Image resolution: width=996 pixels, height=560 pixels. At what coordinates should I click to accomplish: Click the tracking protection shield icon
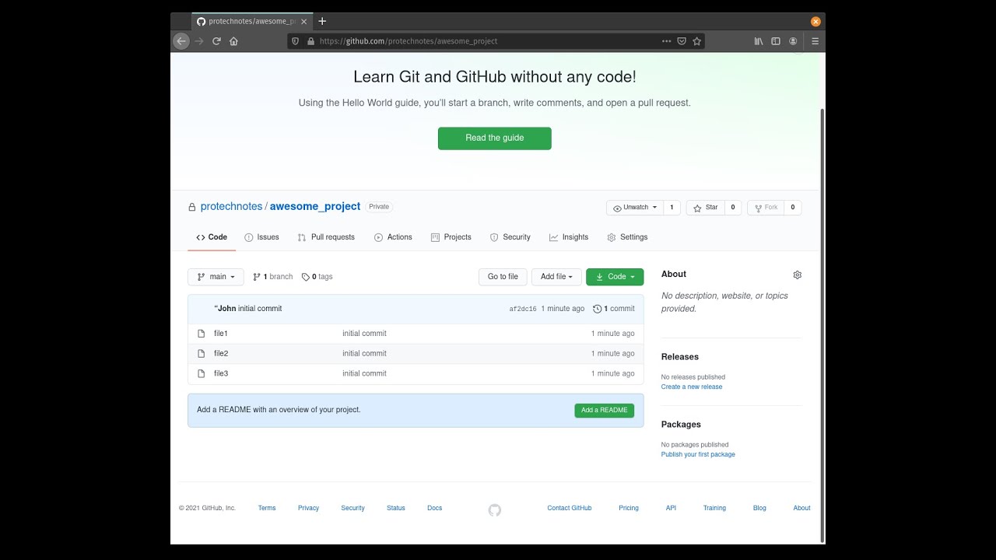coord(295,41)
